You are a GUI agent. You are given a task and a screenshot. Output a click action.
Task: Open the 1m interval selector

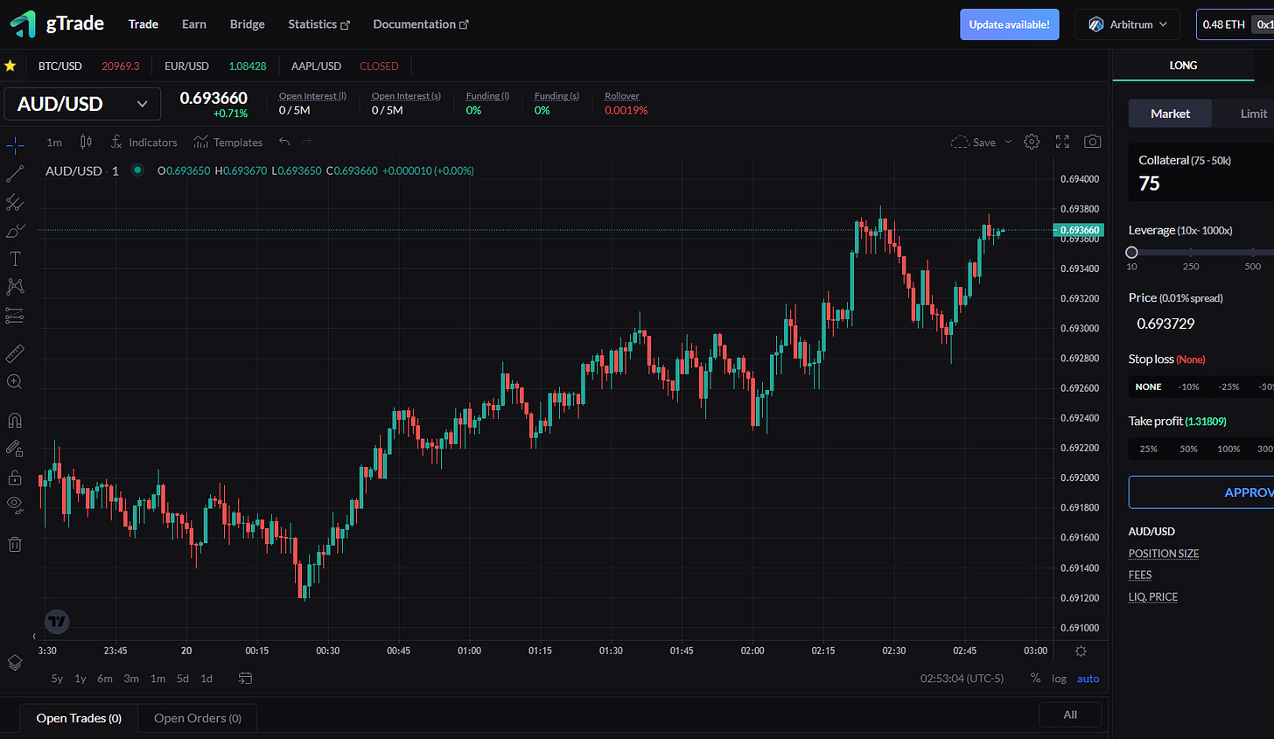click(x=54, y=142)
